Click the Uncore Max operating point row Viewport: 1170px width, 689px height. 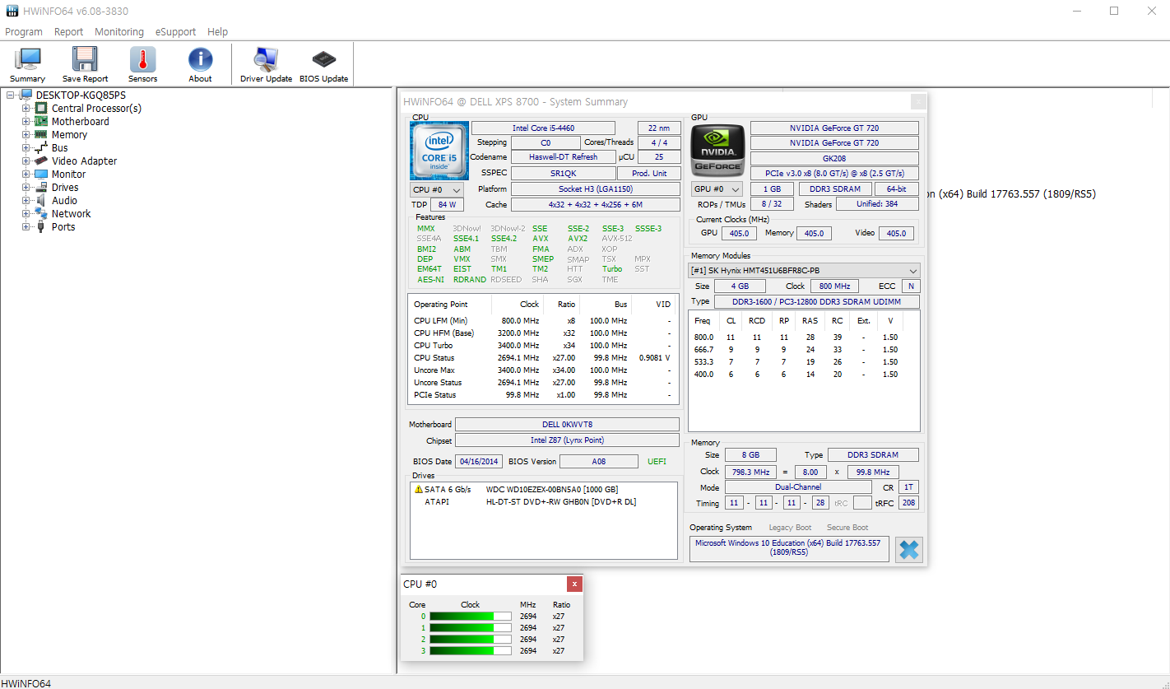pos(543,370)
